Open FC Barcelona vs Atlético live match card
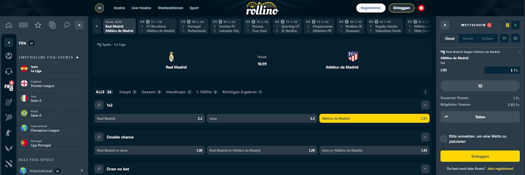Viewport: 525px width, 175px height. click(x=157, y=26)
